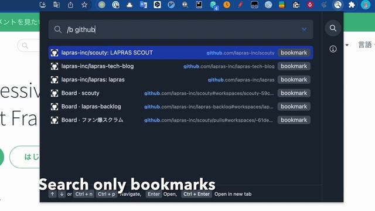Click the background page search box

pos(29,46)
